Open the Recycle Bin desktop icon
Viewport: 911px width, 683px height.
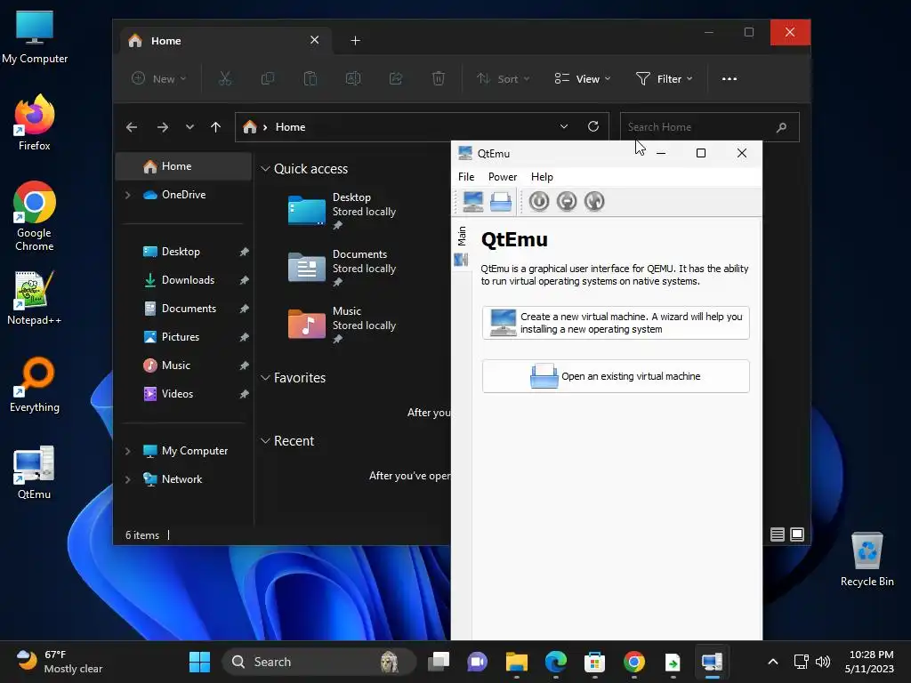click(x=867, y=558)
